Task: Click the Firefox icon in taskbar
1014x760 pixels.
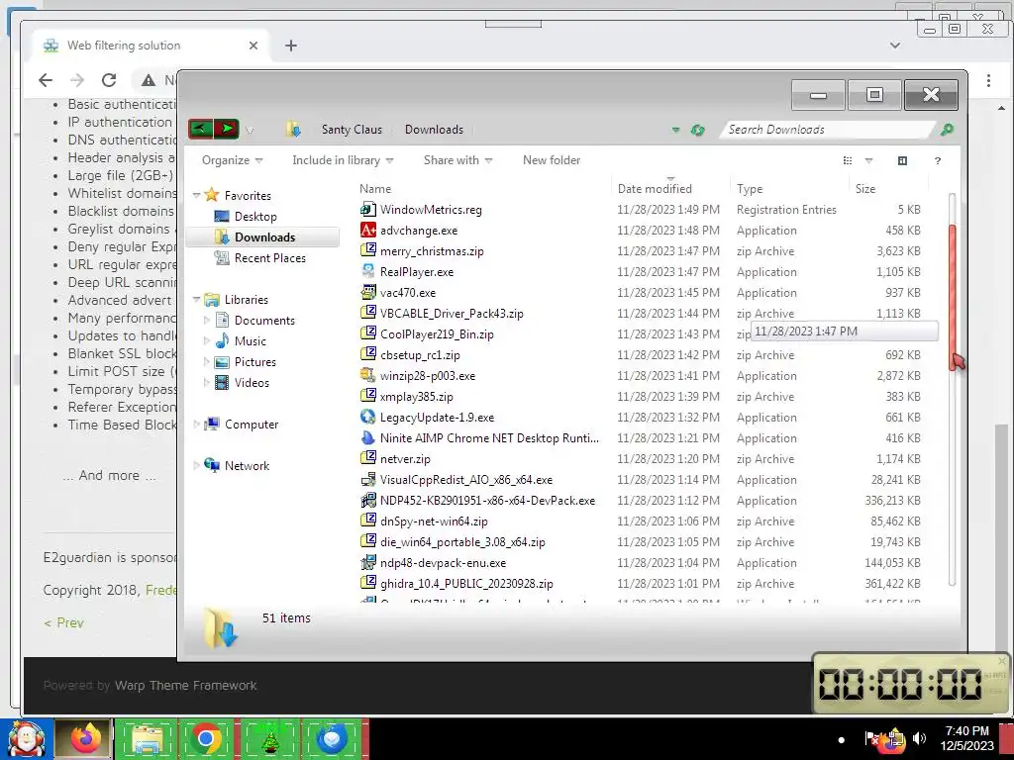Action: [85, 738]
